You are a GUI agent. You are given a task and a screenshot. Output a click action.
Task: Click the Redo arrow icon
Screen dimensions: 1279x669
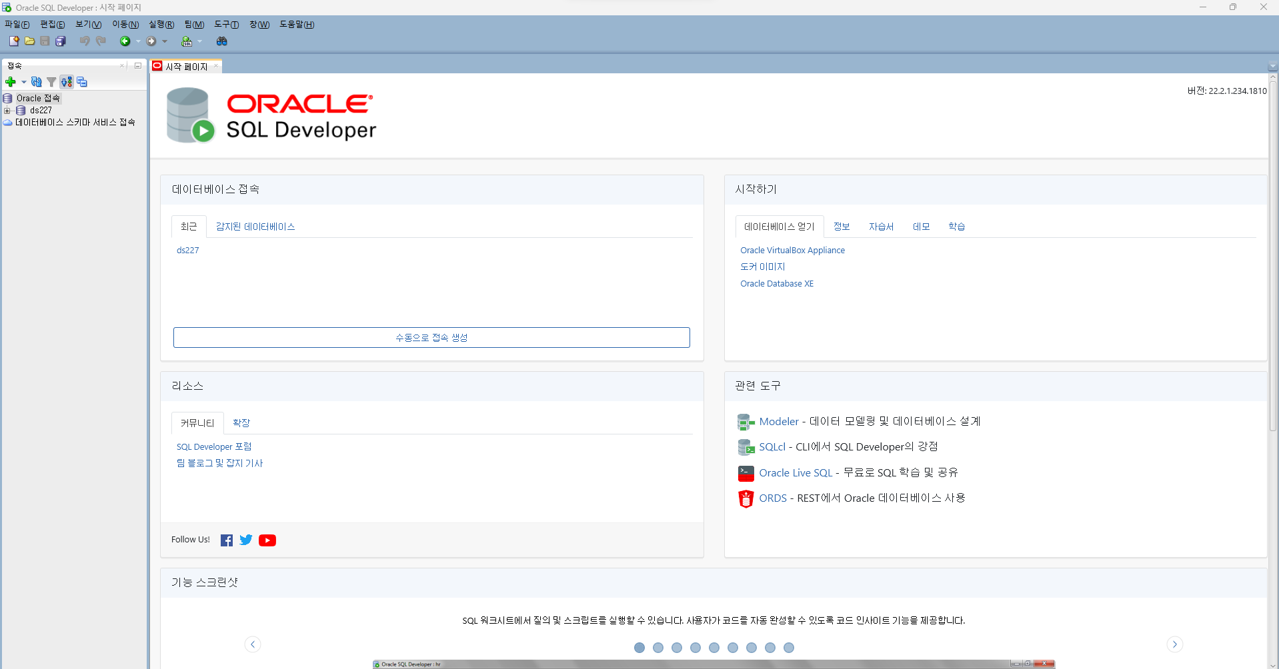tap(101, 41)
